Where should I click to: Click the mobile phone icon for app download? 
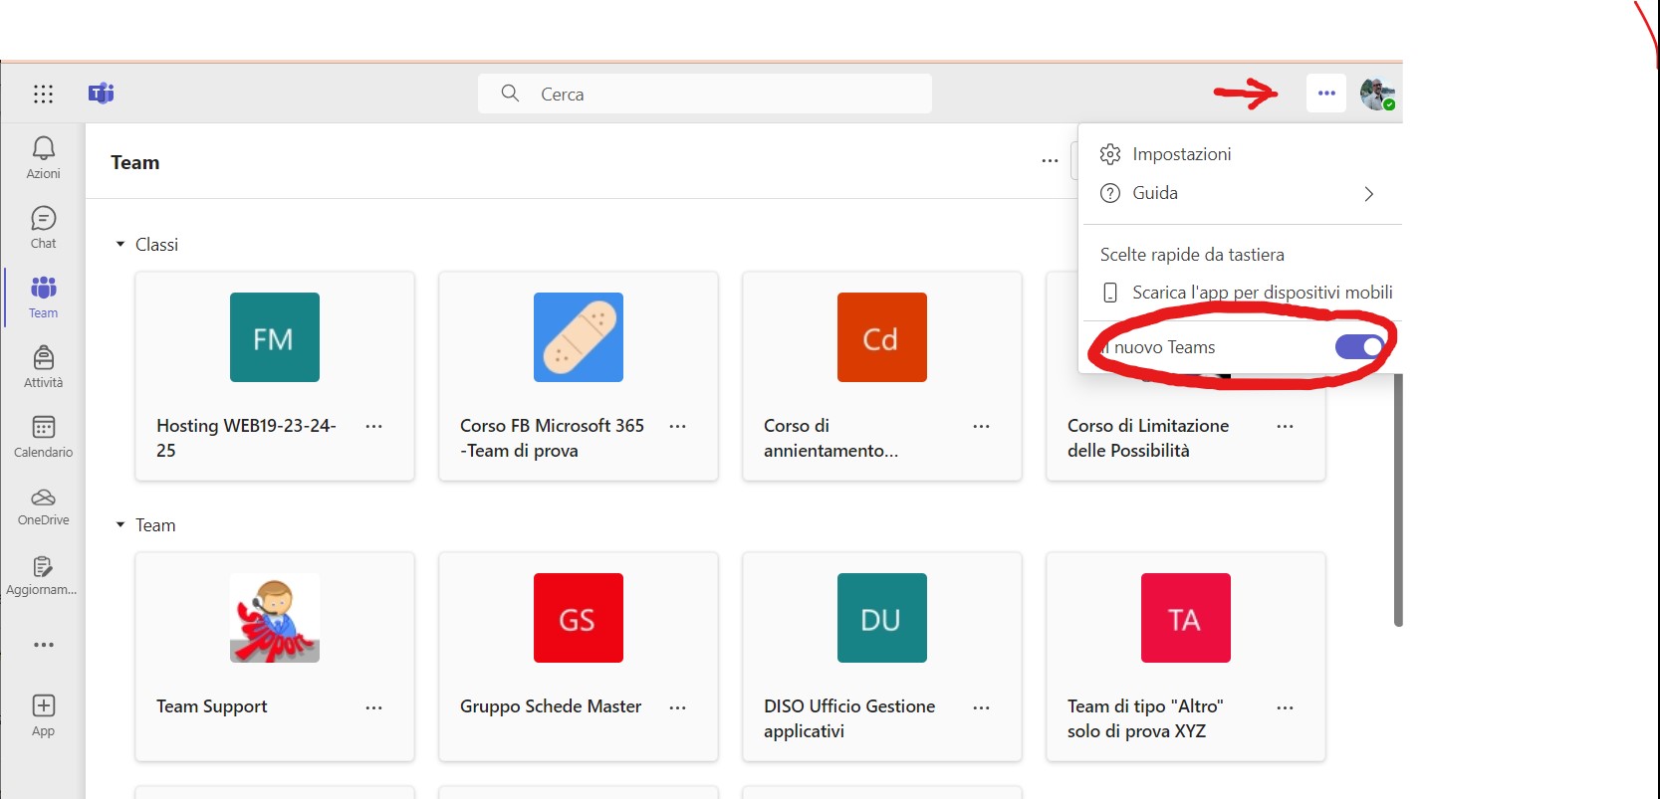point(1110,293)
